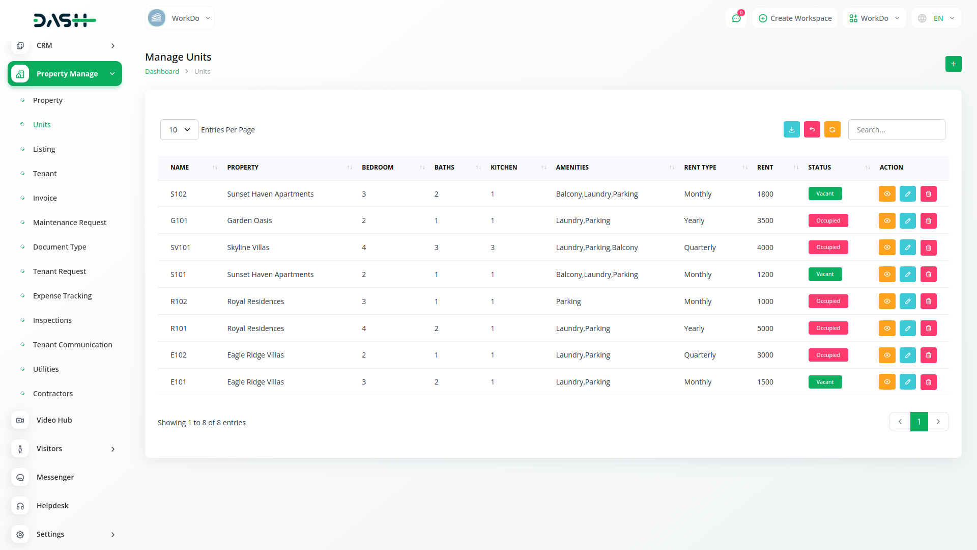
Task: View SV101 unit details with eye icon
Action: pos(886,248)
